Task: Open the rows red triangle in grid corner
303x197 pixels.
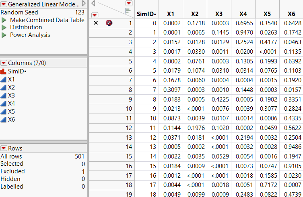Action: pyautogui.click(x=95, y=15)
